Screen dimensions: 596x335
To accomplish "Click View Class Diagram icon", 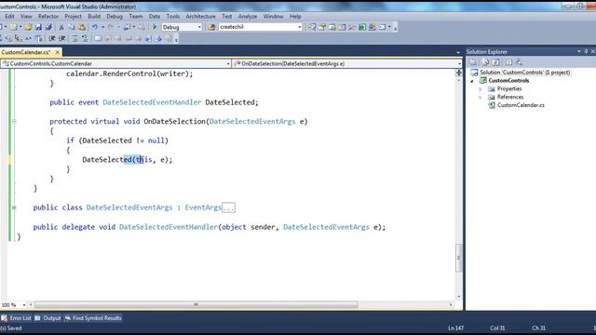I will (x=519, y=62).
